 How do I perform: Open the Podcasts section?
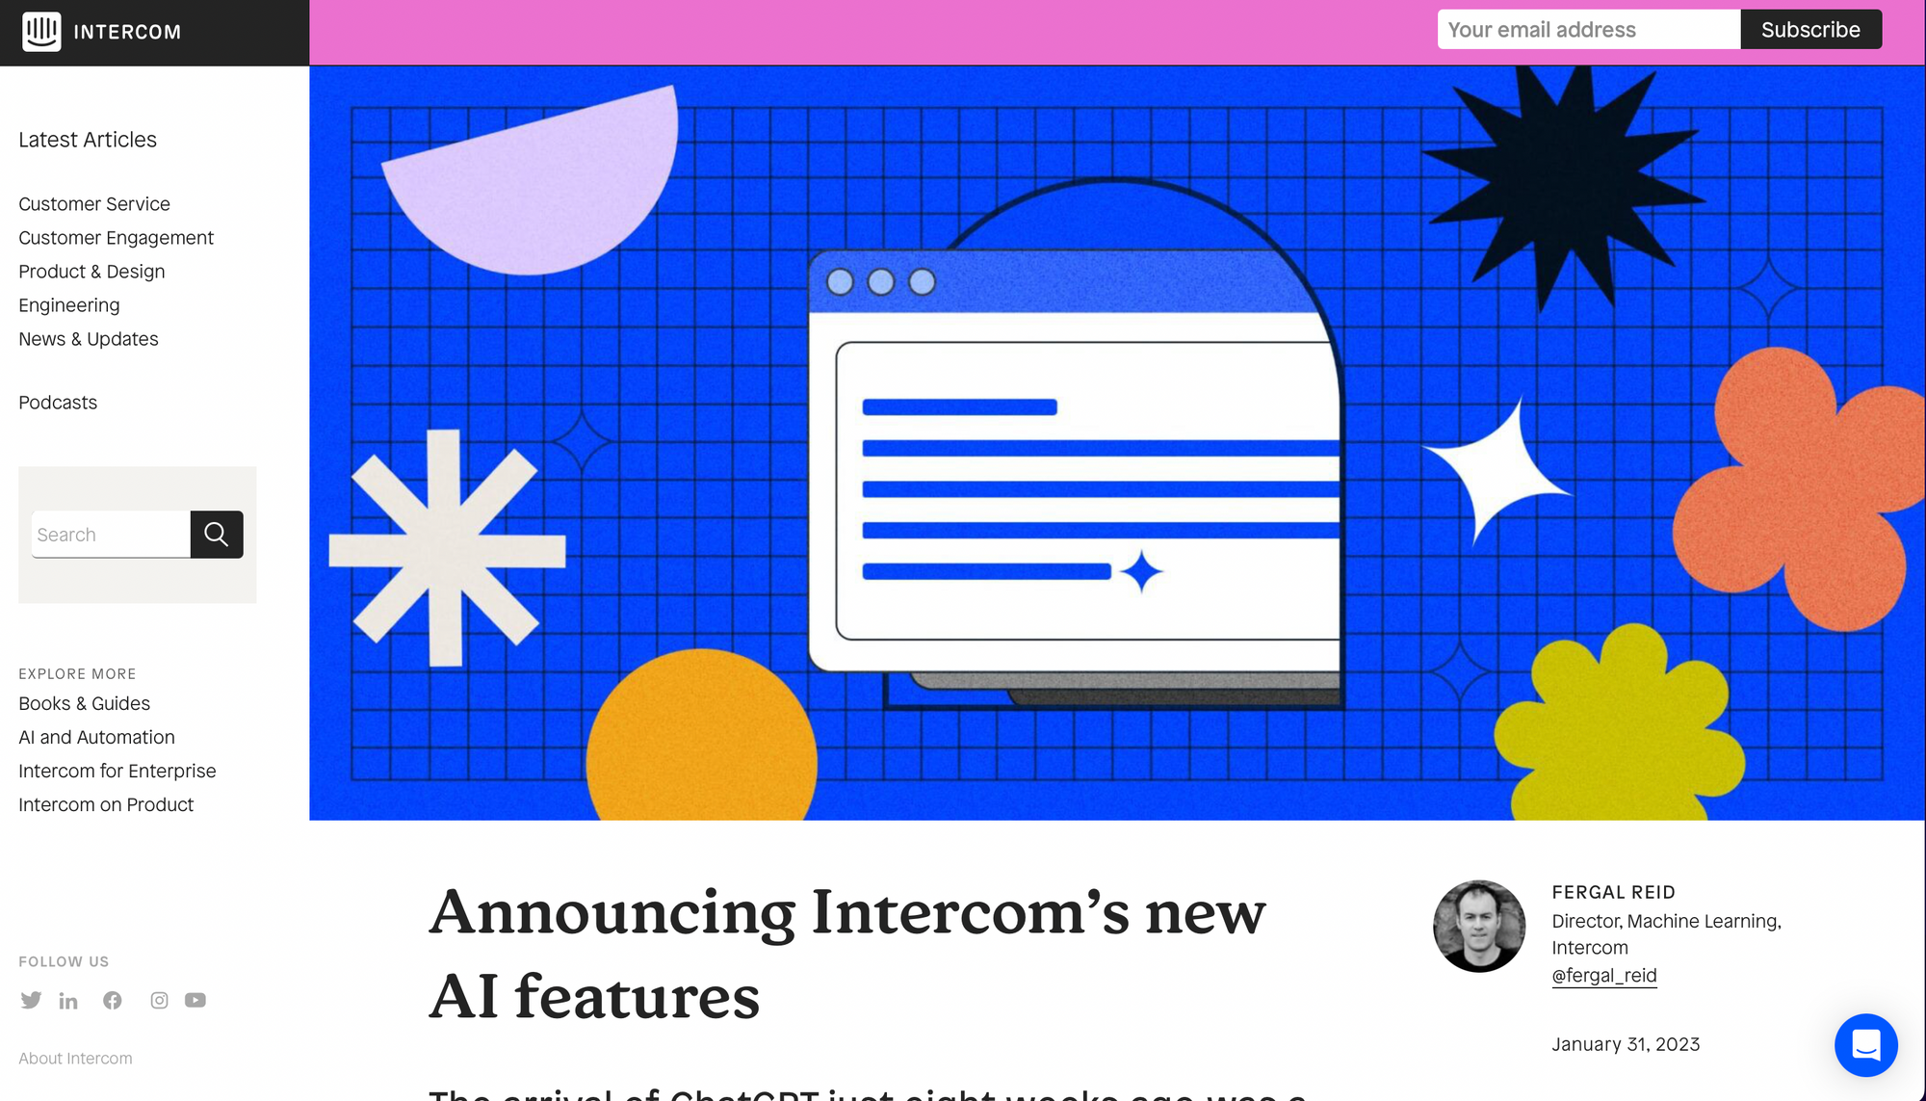tap(58, 401)
